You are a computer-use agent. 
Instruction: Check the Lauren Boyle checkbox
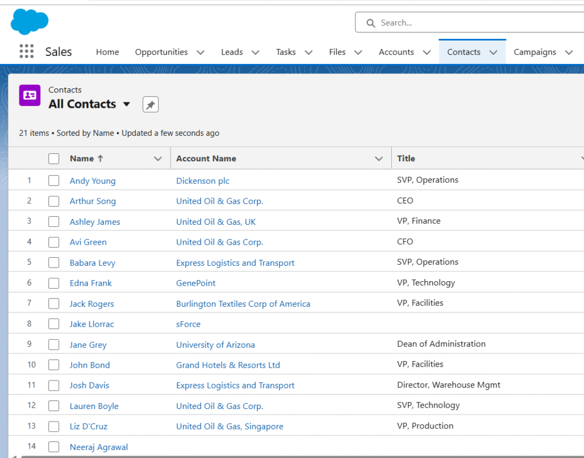(x=54, y=406)
